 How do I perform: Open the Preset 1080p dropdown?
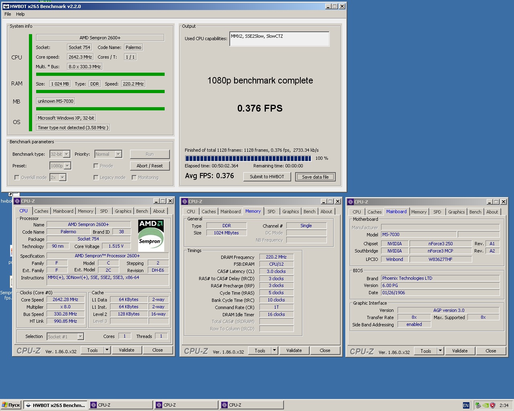pyautogui.click(x=67, y=166)
